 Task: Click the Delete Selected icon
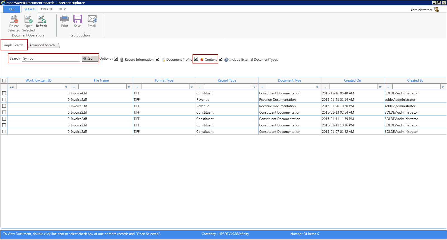click(14, 19)
